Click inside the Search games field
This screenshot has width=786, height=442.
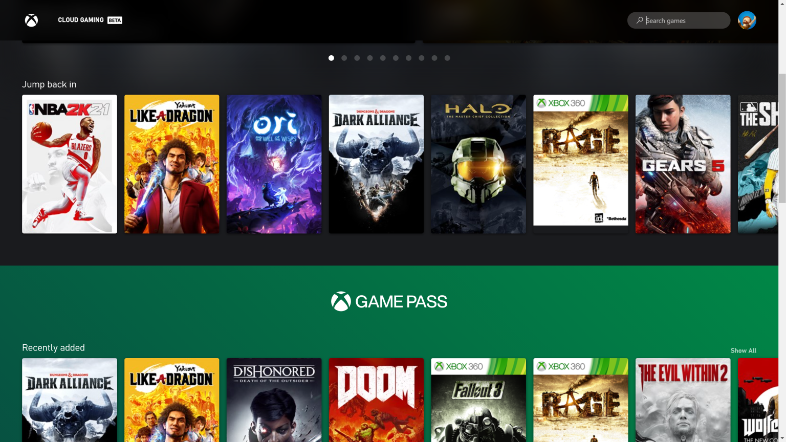[x=681, y=20]
